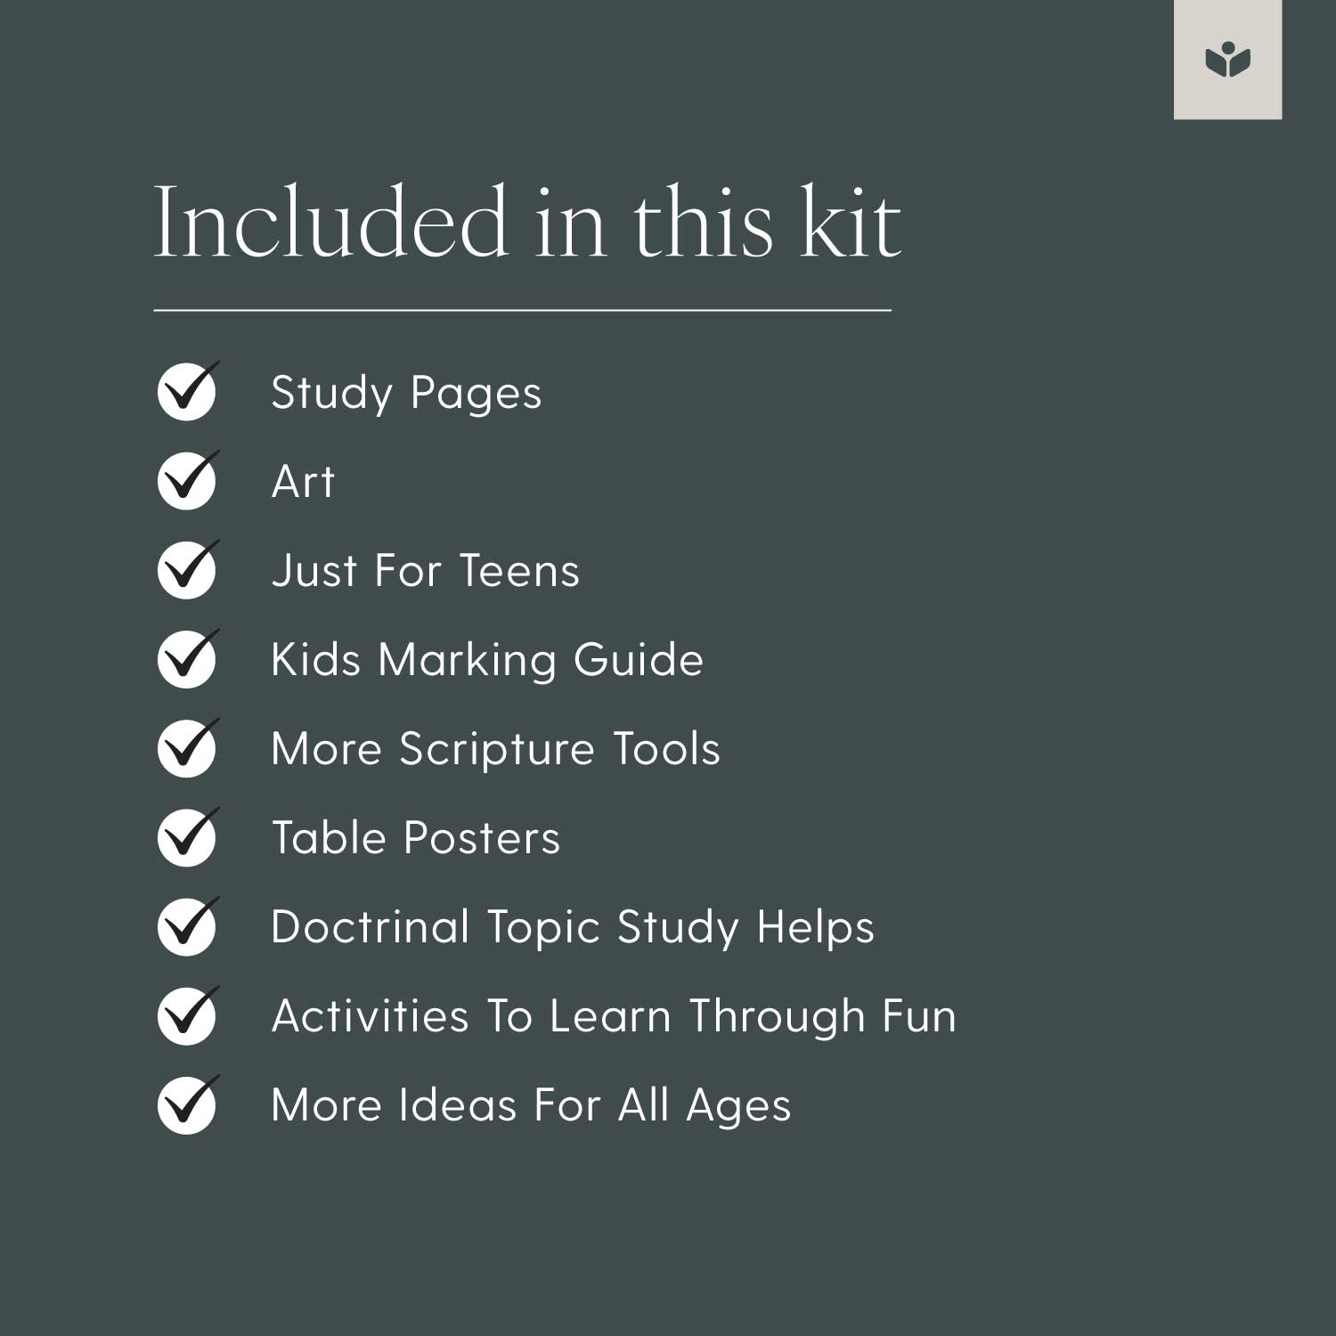Select the Study Pages text
Screen dimensions: 1336x1336
(406, 393)
